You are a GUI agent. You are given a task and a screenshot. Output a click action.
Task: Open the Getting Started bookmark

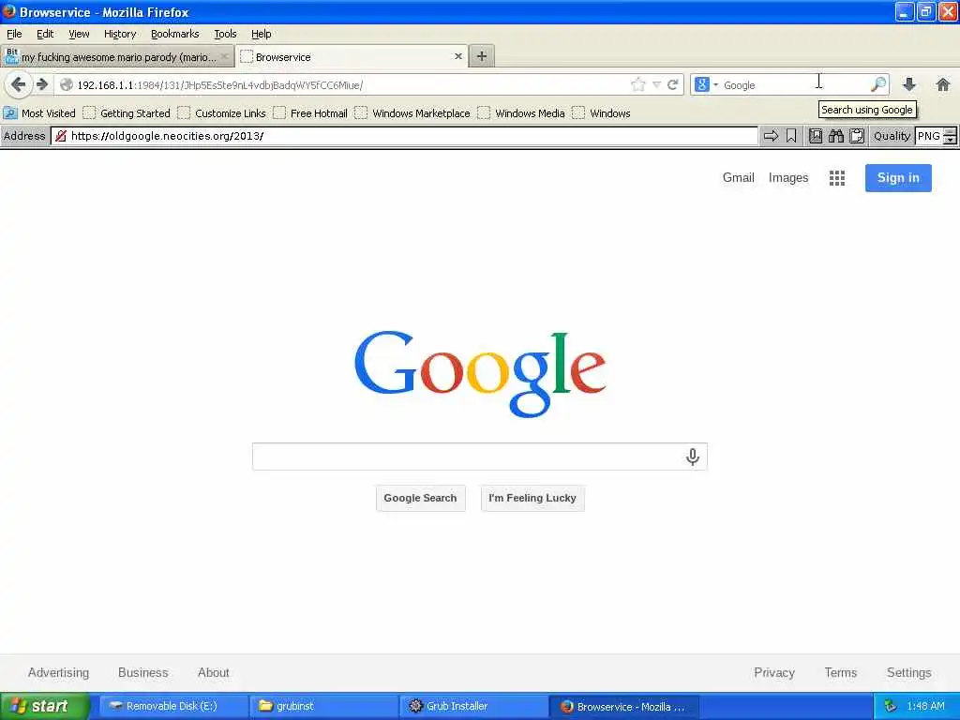[127, 113]
